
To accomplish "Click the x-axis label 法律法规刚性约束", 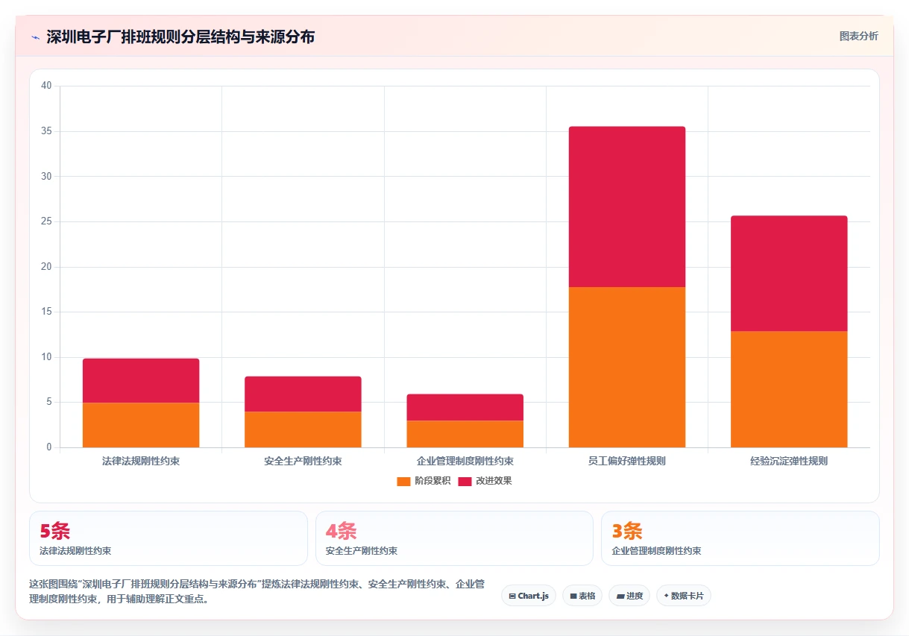I will (x=141, y=461).
